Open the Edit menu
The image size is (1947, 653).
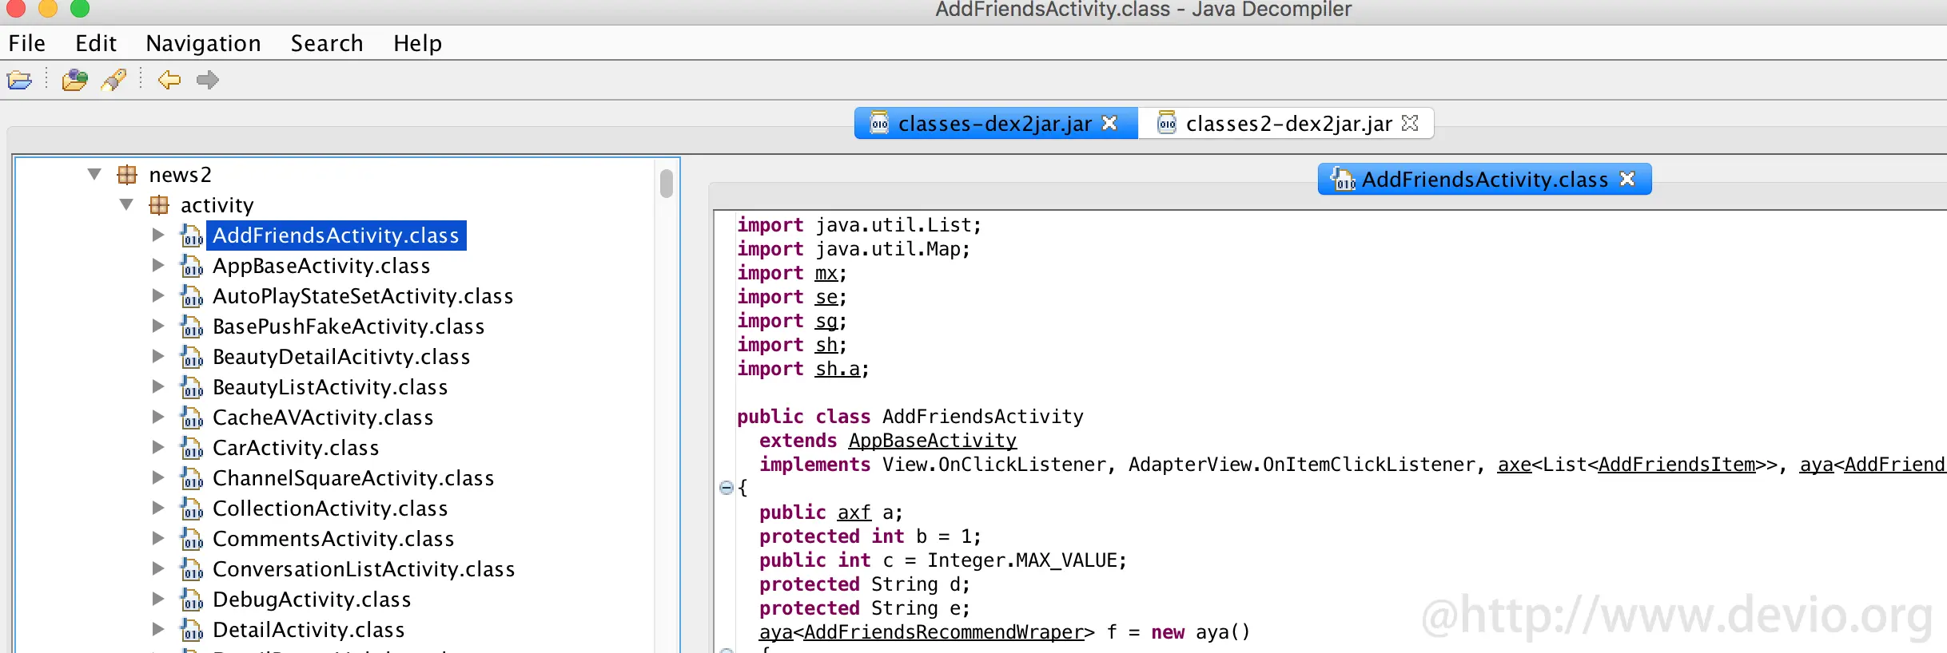click(x=96, y=43)
